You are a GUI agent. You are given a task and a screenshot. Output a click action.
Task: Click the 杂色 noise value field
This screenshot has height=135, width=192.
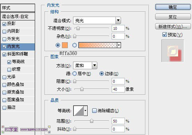pyautogui.click(x=118, y=36)
